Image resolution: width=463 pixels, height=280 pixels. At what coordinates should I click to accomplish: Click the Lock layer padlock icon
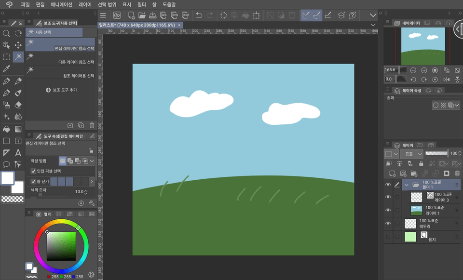(421, 164)
